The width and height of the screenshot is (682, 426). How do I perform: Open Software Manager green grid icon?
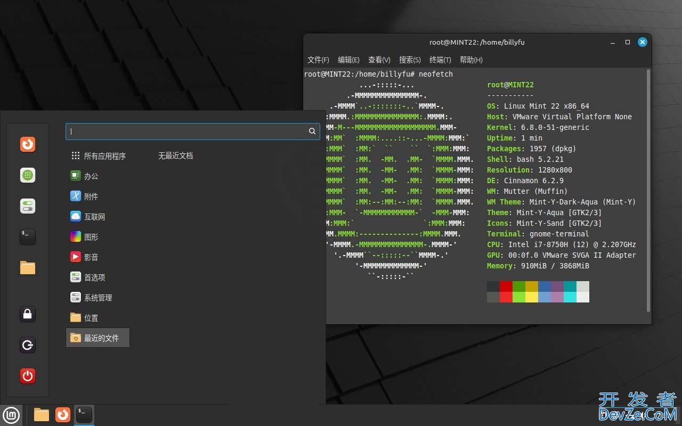pos(28,175)
